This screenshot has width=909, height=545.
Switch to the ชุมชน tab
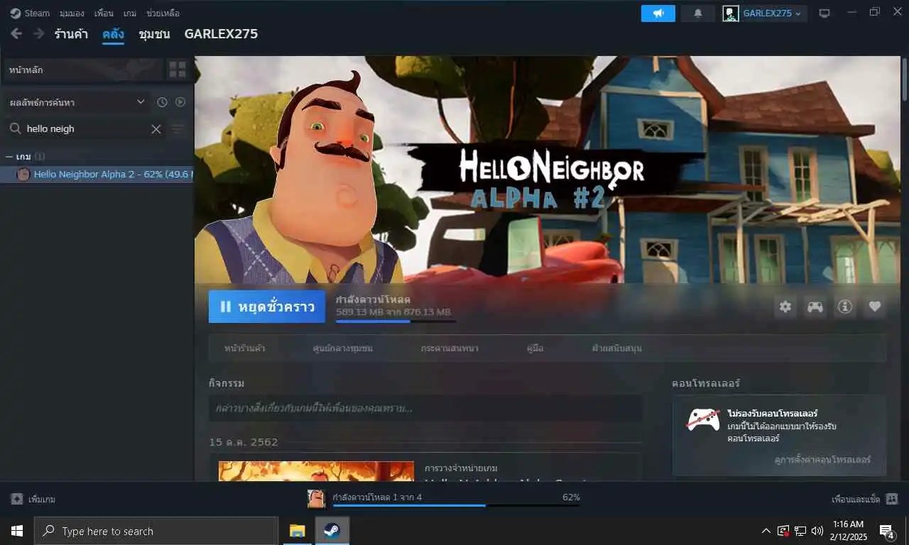pyautogui.click(x=154, y=34)
